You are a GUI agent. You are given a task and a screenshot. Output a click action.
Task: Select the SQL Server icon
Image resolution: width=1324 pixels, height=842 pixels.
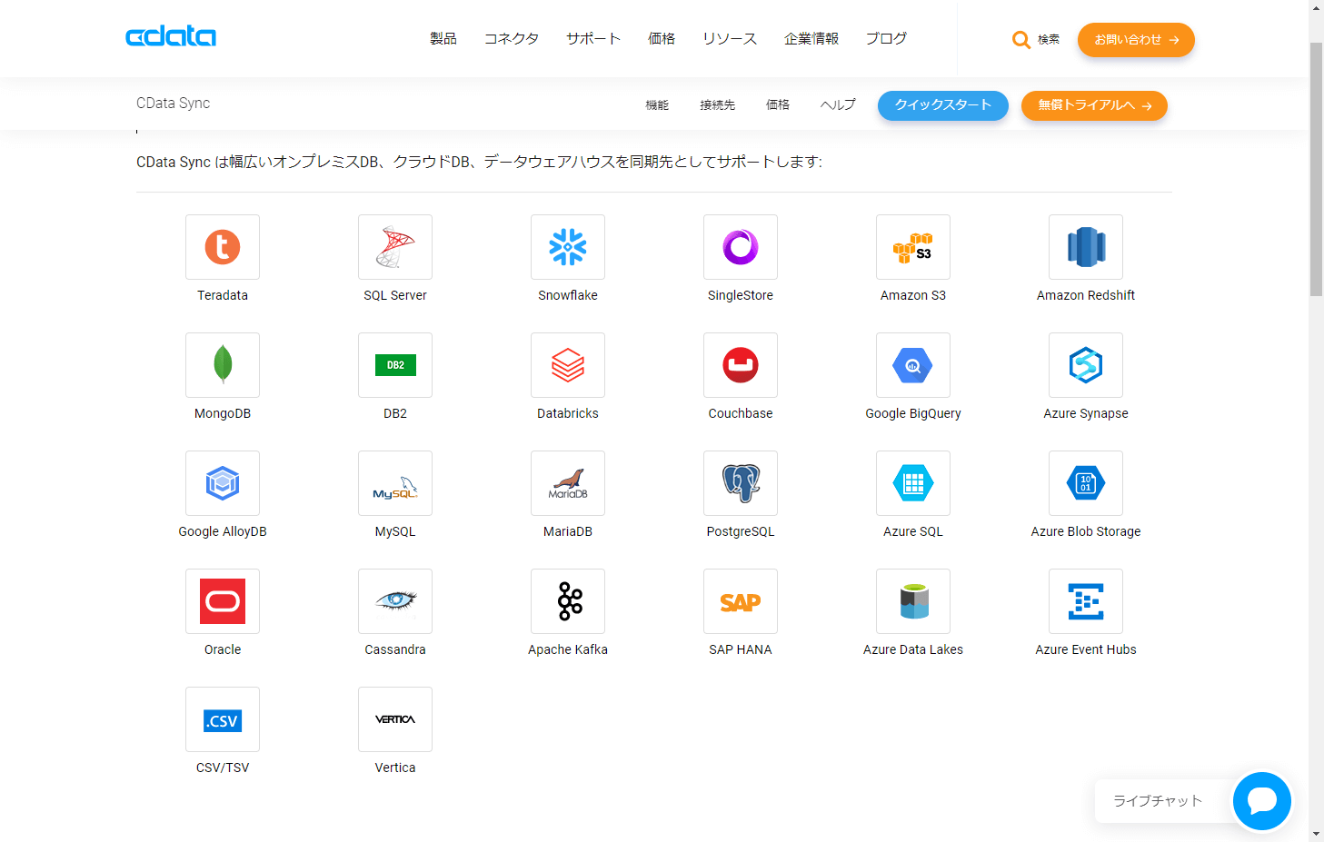click(395, 247)
